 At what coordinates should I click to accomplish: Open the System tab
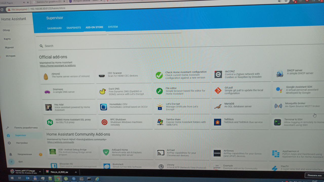(x=113, y=27)
